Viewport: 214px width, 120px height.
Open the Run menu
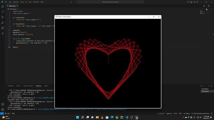tap(30, 2)
